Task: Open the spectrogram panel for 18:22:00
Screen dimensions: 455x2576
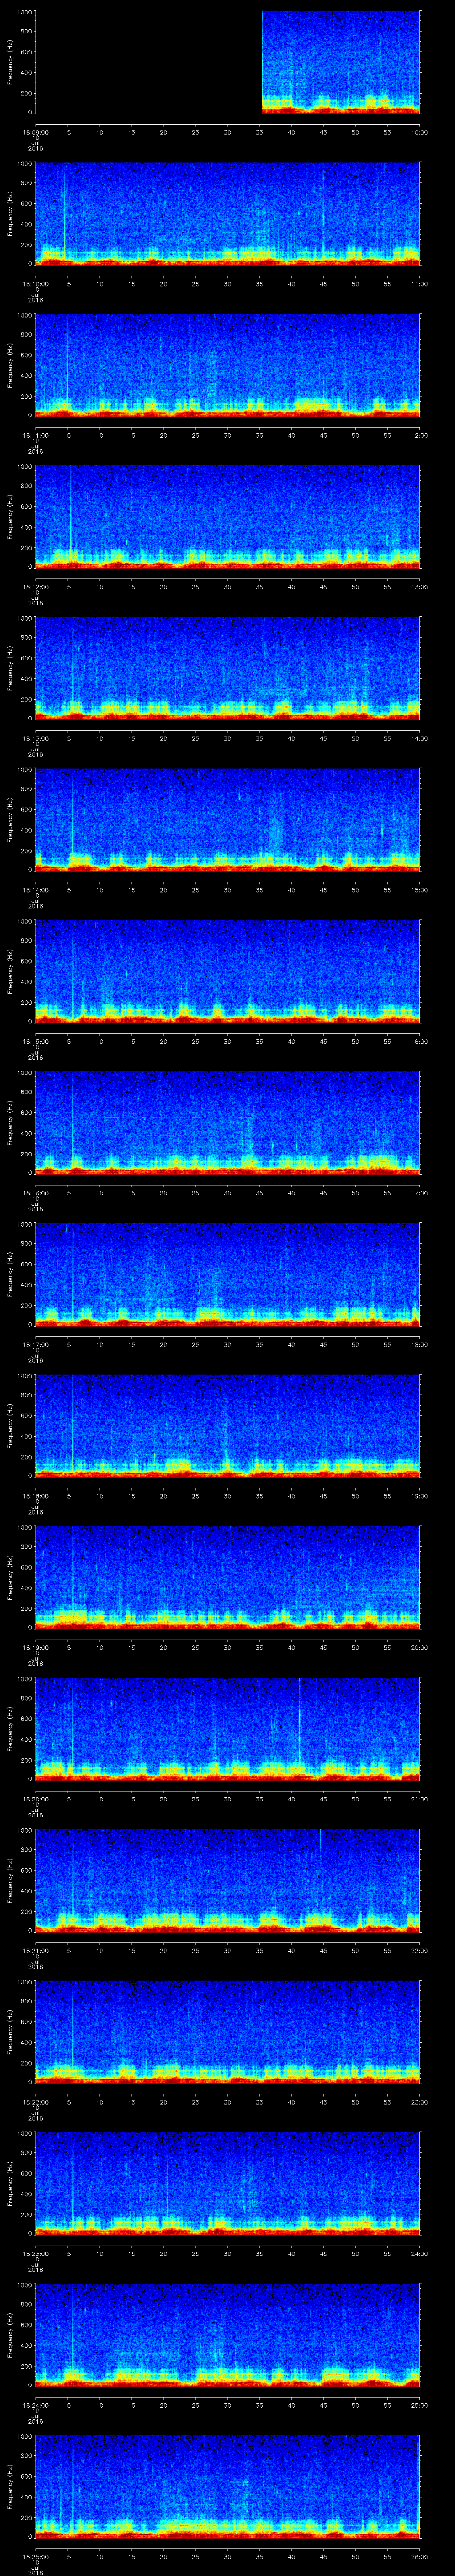Action: [x=228, y=2030]
